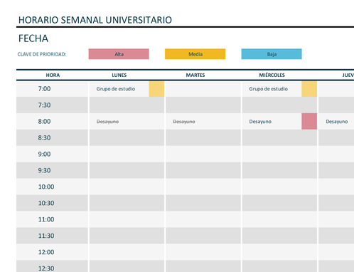
Task: Click the 7:00 time cell
Action: click(x=52, y=89)
